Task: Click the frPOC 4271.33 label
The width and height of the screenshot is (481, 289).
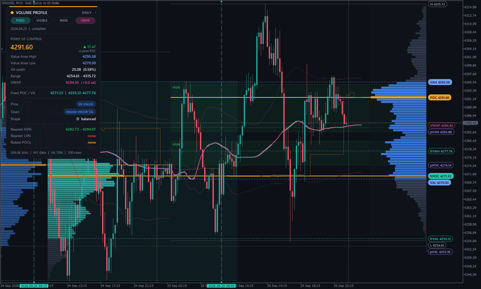Action: (441, 176)
